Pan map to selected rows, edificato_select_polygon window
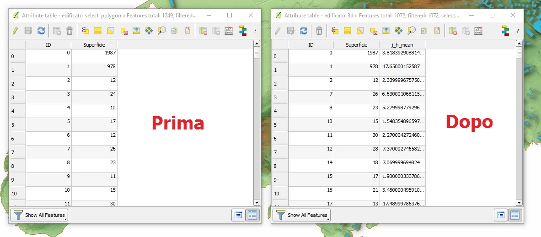The height and width of the screenshot is (237, 541). (x=149, y=31)
